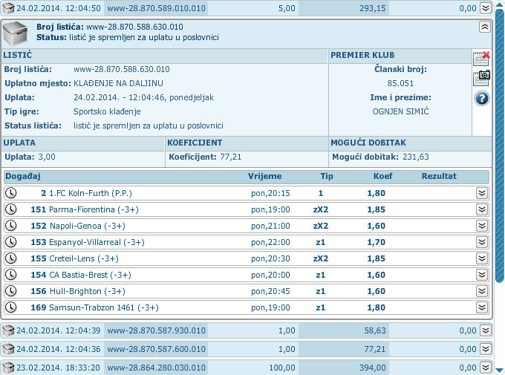Open the blue help question mark icon

pyautogui.click(x=481, y=98)
